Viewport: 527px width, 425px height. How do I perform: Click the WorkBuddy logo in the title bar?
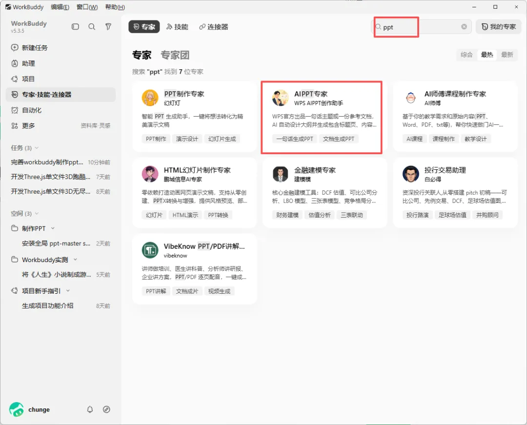(8, 7)
